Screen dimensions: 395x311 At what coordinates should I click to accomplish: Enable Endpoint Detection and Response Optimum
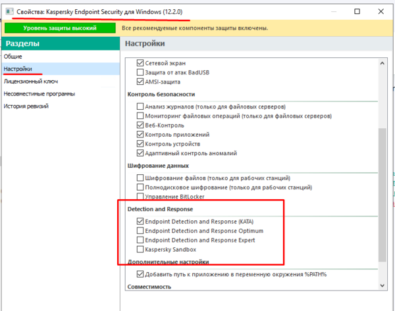pyautogui.click(x=140, y=231)
